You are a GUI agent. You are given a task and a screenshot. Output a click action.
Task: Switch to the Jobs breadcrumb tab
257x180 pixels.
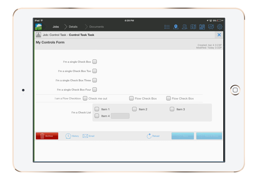tap(56, 27)
